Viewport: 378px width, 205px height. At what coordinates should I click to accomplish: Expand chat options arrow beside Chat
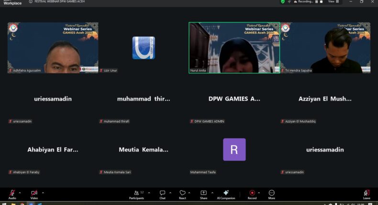pos(170,193)
